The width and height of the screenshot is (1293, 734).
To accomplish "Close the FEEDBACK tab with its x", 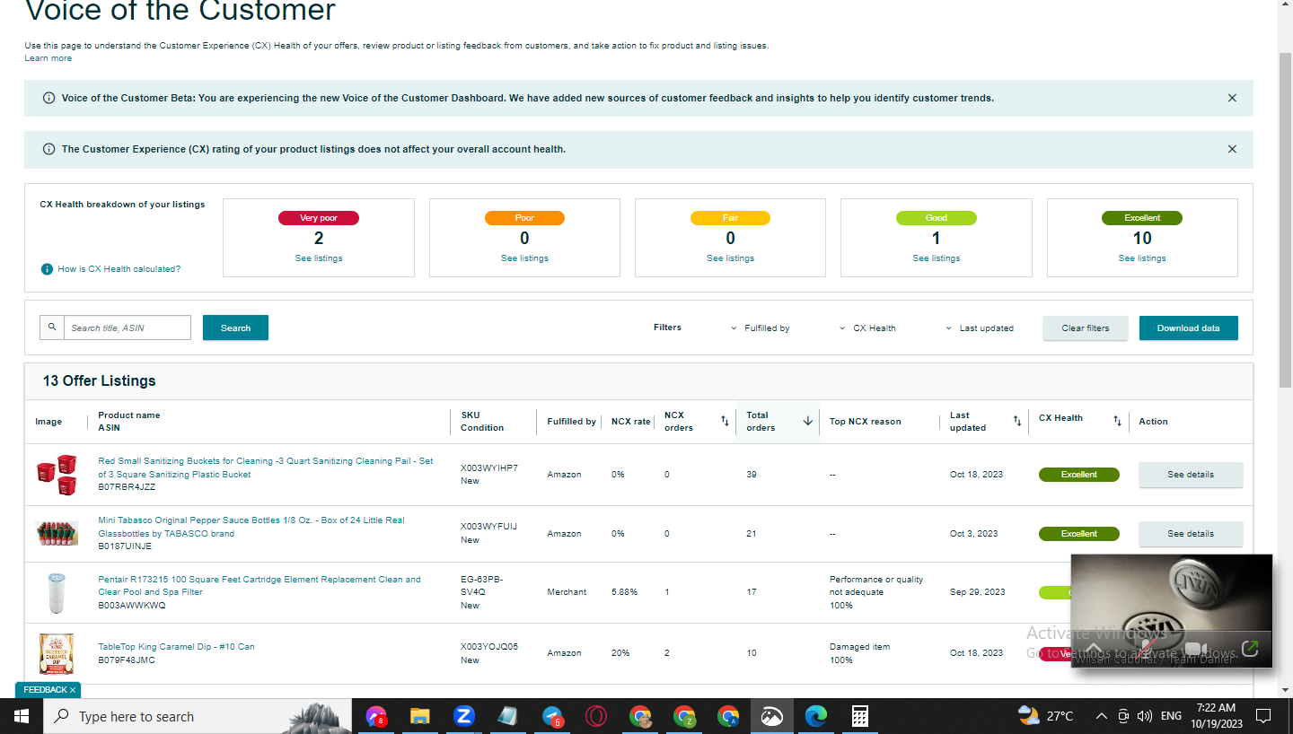I will pos(73,690).
